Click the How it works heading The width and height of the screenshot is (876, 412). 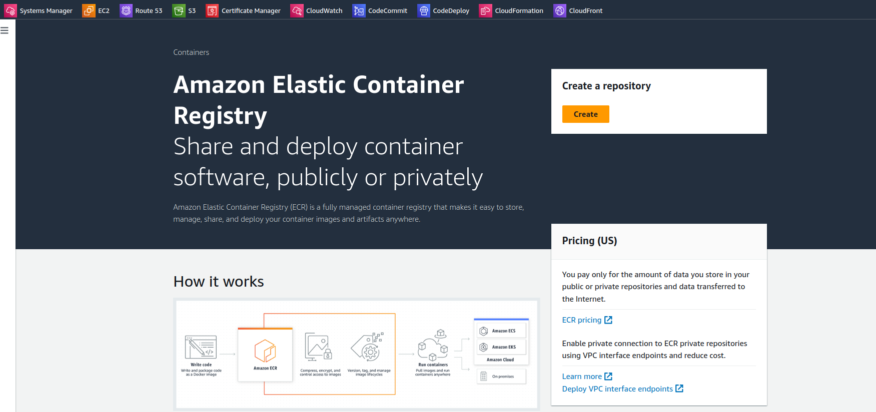(x=219, y=282)
